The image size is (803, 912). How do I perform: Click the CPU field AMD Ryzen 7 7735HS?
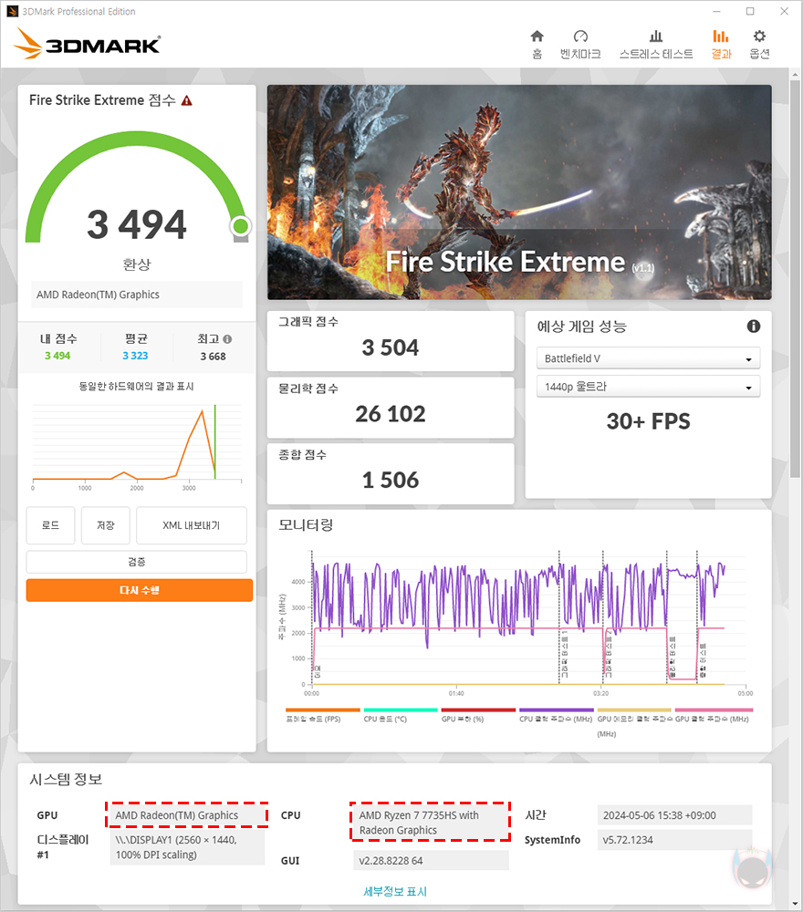click(x=431, y=823)
